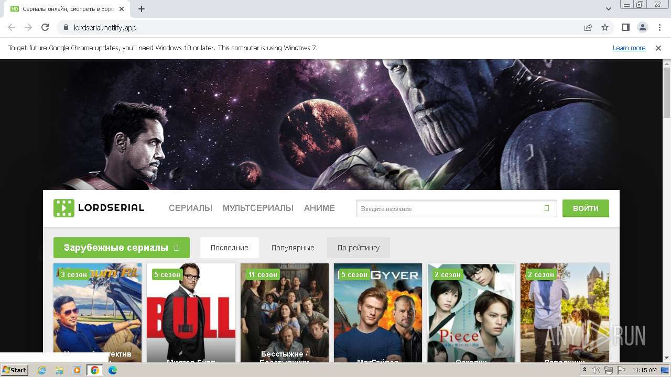The height and width of the screenshot is (377, 671).
Task: Open the Bull series poster
Action: [x=191, y=313]
